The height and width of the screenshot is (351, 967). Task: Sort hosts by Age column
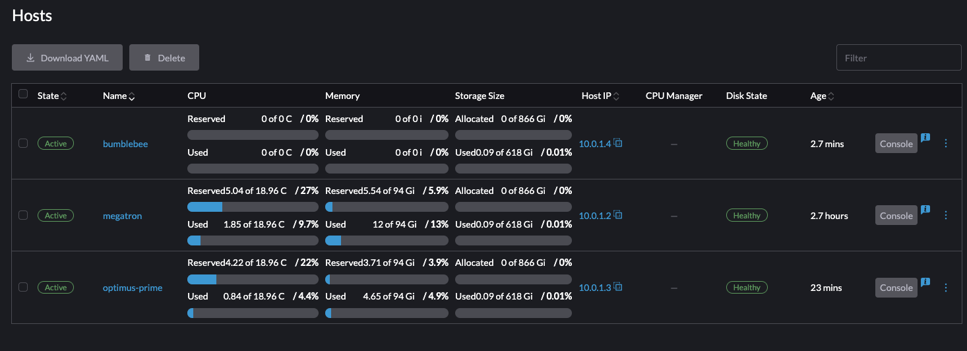(831, 96)
